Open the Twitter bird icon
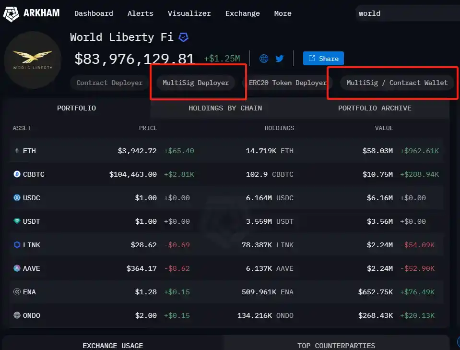 pyautogui.click(x=279, y=59)
